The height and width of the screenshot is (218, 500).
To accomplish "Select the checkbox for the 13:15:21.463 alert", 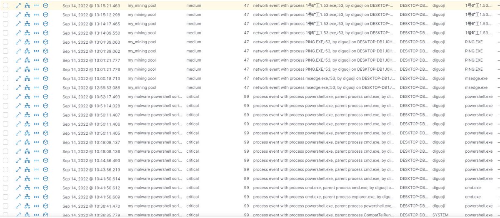I will [x=5, y=6].
